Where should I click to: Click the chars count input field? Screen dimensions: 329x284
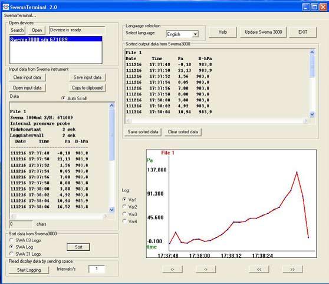tap(21, 224)
